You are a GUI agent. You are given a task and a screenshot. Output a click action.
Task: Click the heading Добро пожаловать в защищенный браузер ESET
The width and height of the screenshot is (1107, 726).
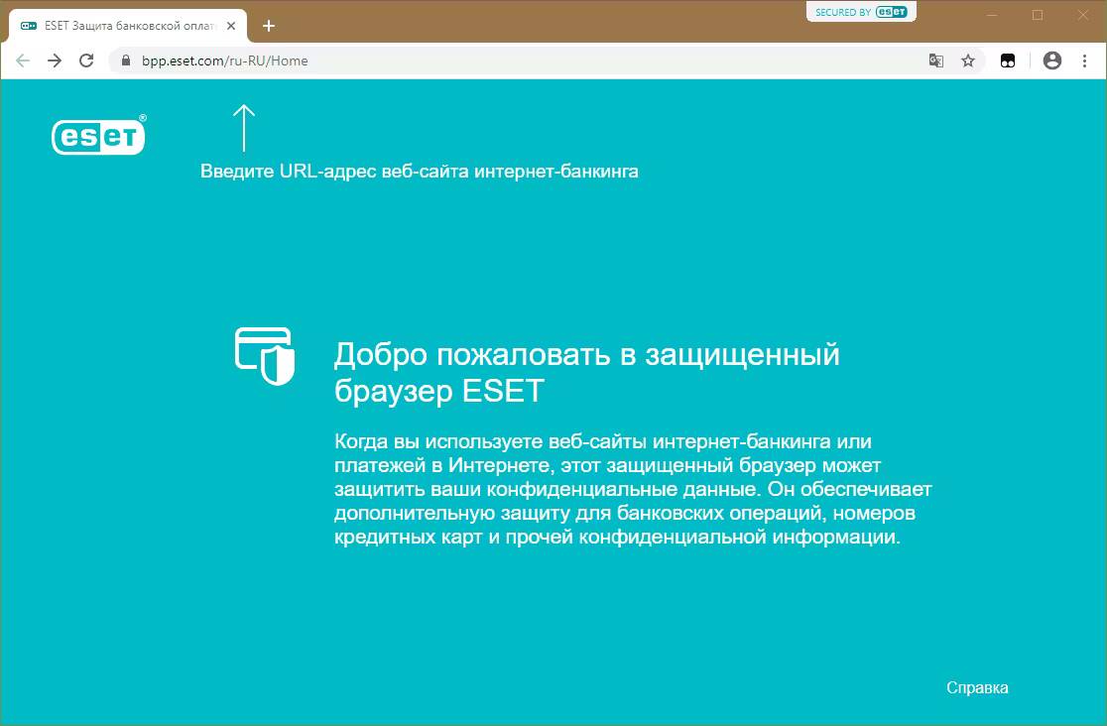(x=586, y=373)
